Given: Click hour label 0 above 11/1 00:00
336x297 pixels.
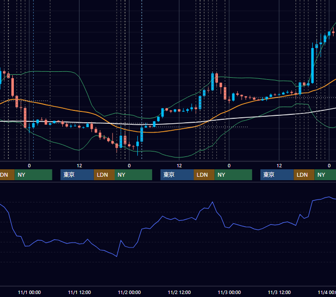Looking at the screenshot, I should [29, 166].
